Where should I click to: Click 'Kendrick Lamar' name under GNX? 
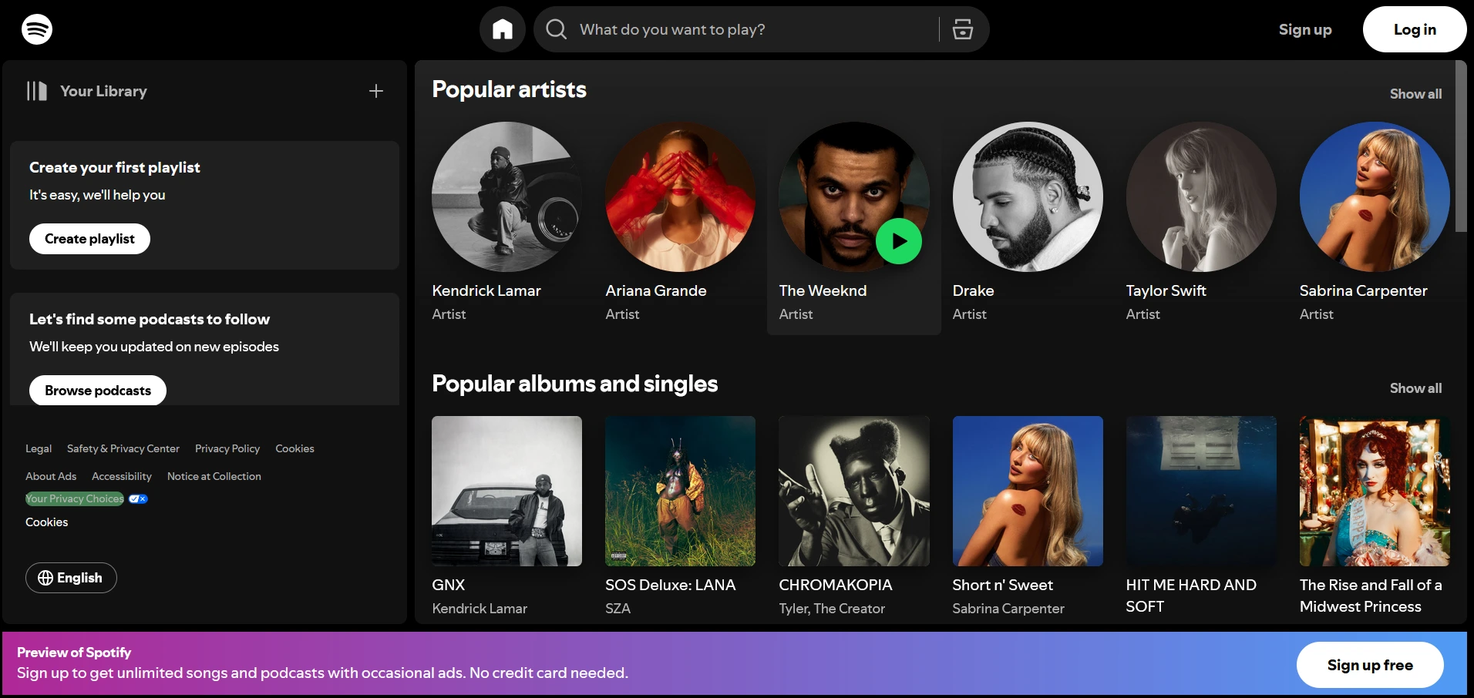click(x=480, y=609)
